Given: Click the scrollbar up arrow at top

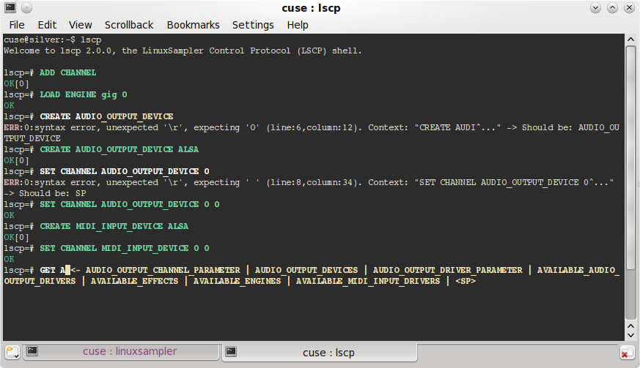Looking at the screenshot, I should pos(630,40).
